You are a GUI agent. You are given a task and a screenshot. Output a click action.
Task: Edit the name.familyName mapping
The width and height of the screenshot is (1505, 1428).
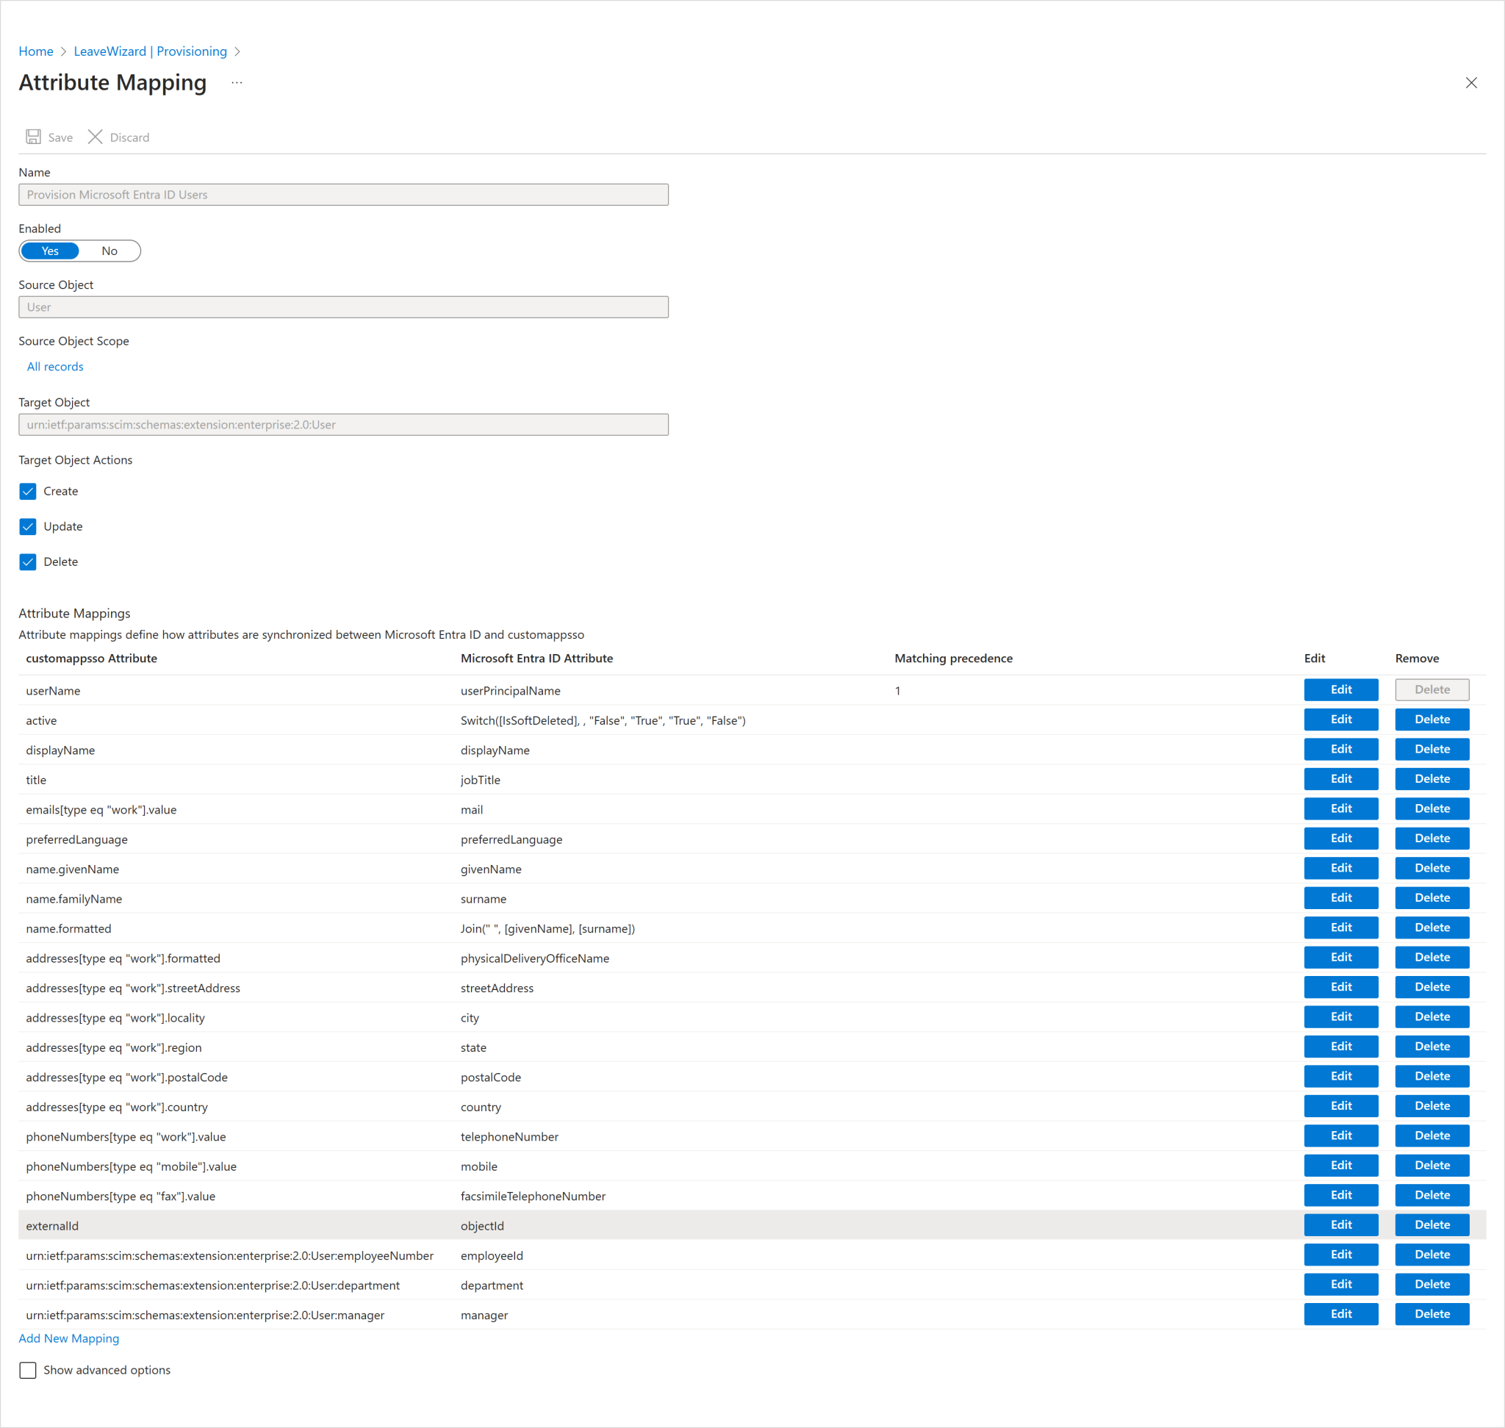[1340, 897]
